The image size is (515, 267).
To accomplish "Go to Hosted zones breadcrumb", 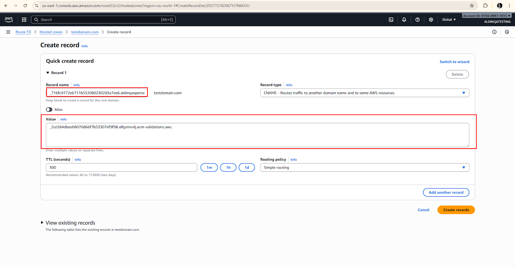I will coord(51,32).
